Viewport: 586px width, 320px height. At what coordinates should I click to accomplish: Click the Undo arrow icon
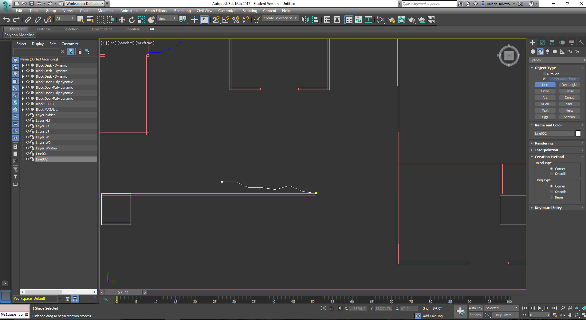pyautogui.click(x=6, y=20)
